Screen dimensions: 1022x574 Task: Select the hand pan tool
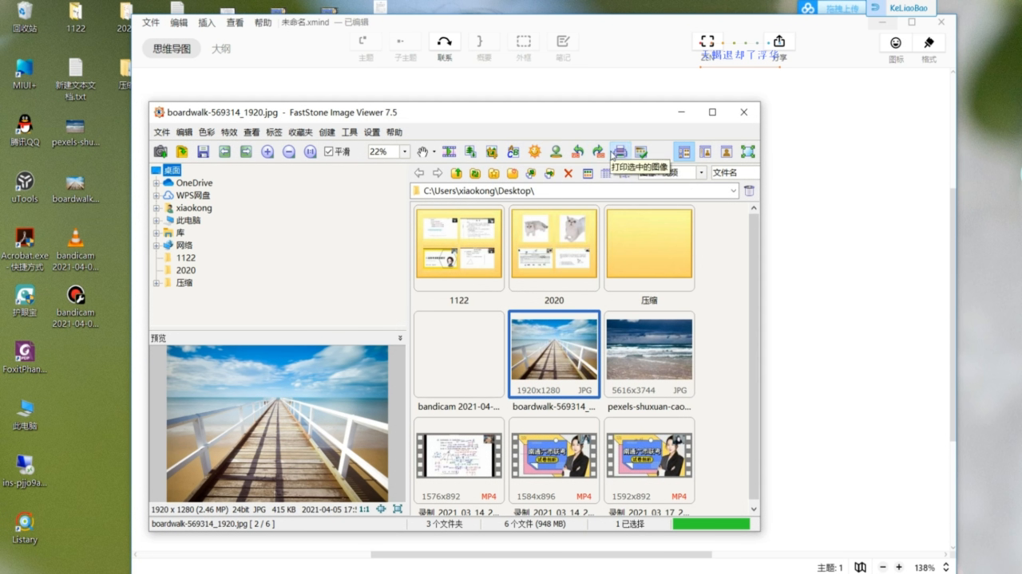422,151
